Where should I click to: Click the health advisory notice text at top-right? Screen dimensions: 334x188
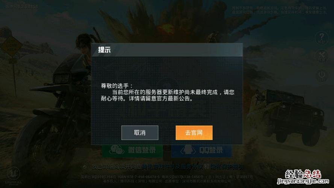(280, 10)
